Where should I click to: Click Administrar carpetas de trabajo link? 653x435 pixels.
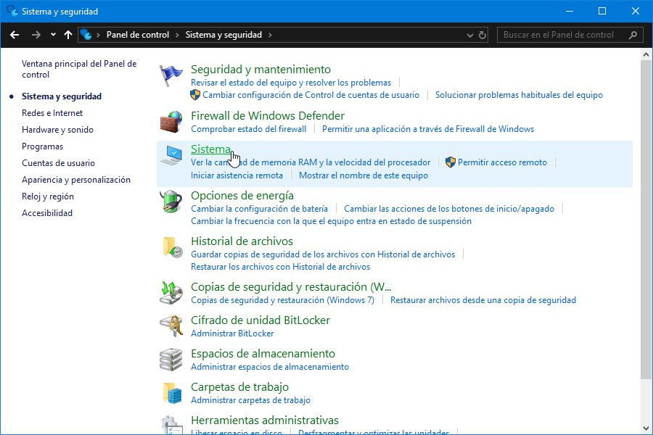251,400
